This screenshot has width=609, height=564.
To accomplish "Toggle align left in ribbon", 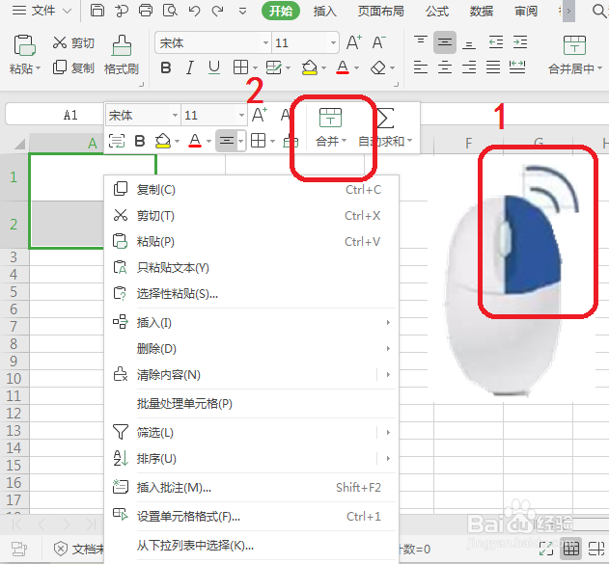I will [421, 67].
